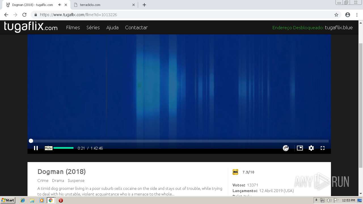Open network tray icon
The image size is (363, 204).
[x=322, y=200]
